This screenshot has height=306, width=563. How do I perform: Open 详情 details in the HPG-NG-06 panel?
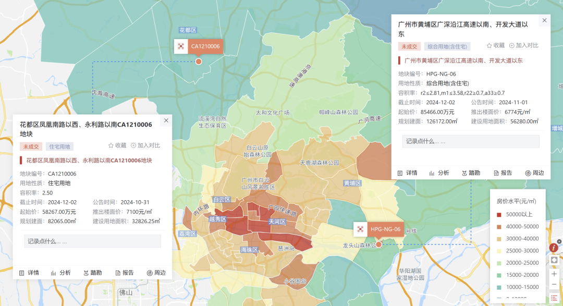[409, 173]
